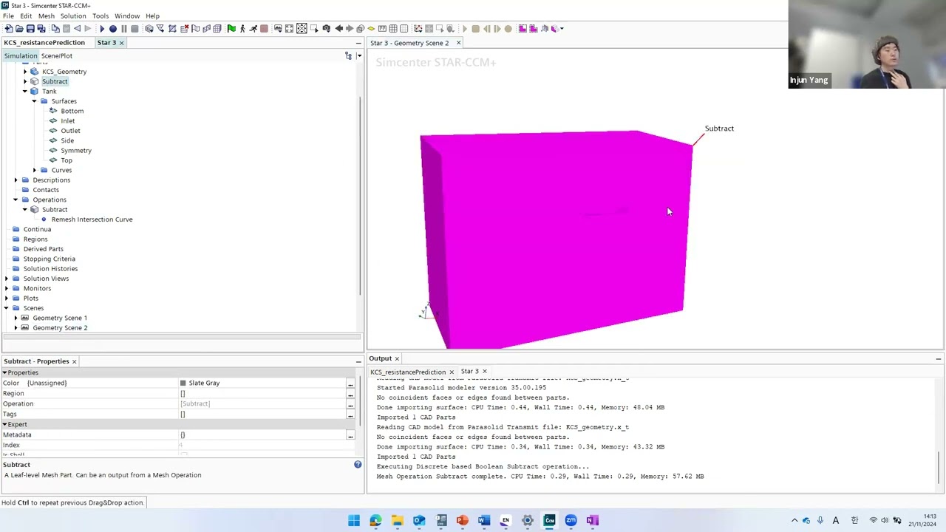Open the magenta cube display dropdown icon

point(558,28)
